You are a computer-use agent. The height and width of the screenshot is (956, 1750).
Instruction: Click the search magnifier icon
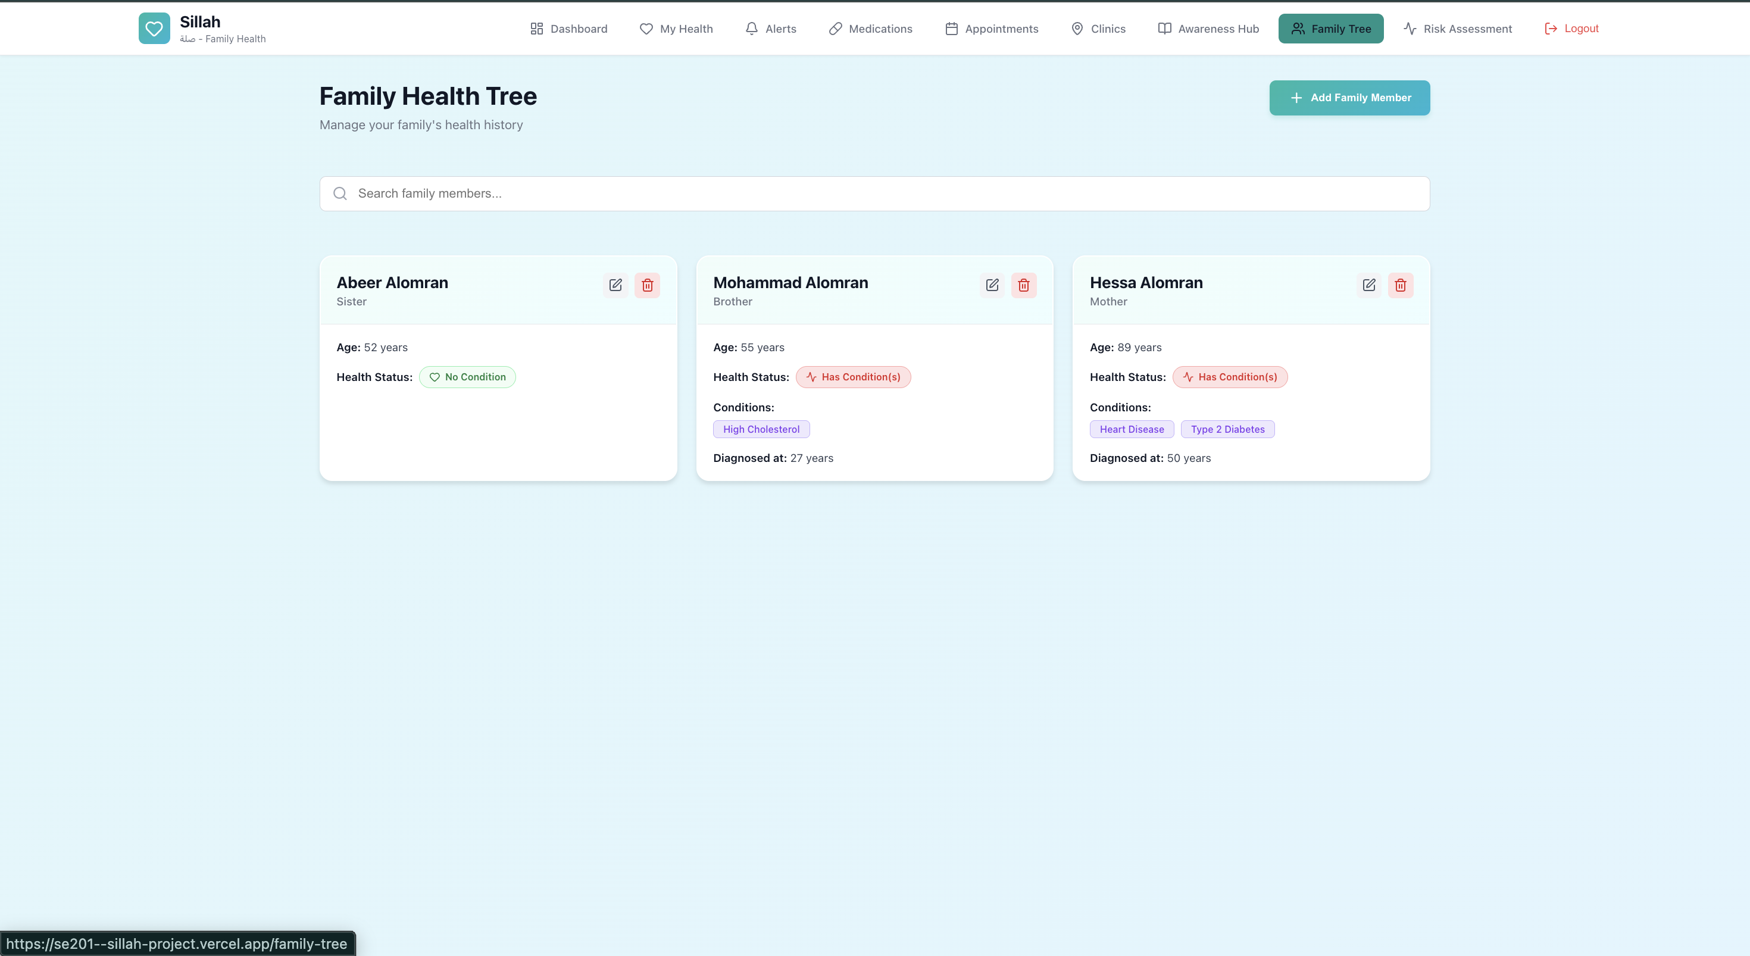pyautogui.click(x=340, y=193)
